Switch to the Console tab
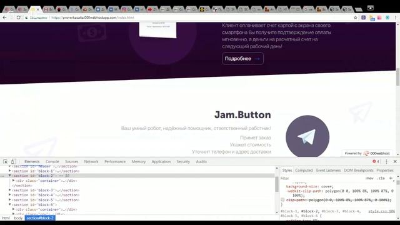Screen dimensions: 400x225 click(x=52, y=161)
